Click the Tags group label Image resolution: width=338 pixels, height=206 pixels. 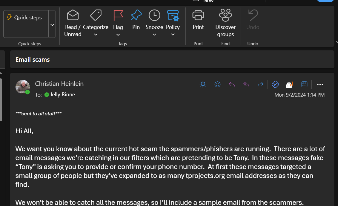pos(122,44)
